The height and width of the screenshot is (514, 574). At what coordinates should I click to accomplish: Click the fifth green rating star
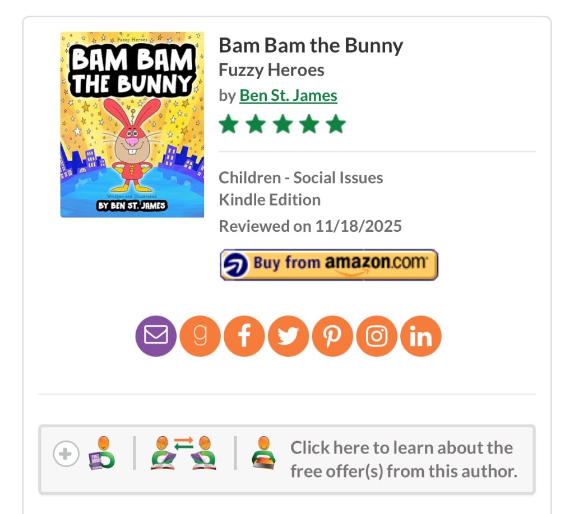point(336,124)
